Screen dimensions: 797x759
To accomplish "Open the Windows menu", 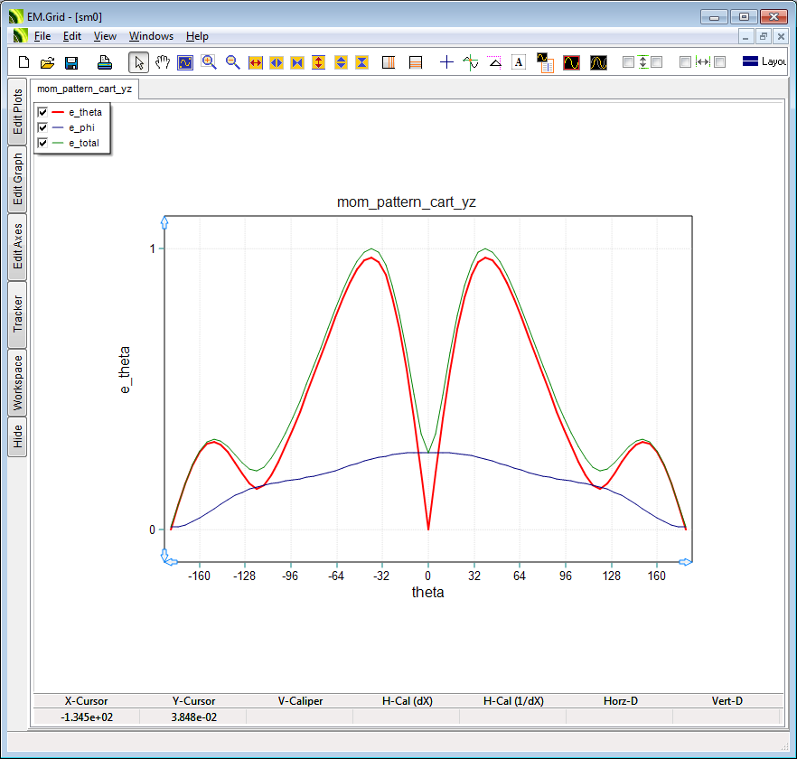I will [x=151, y=36].
